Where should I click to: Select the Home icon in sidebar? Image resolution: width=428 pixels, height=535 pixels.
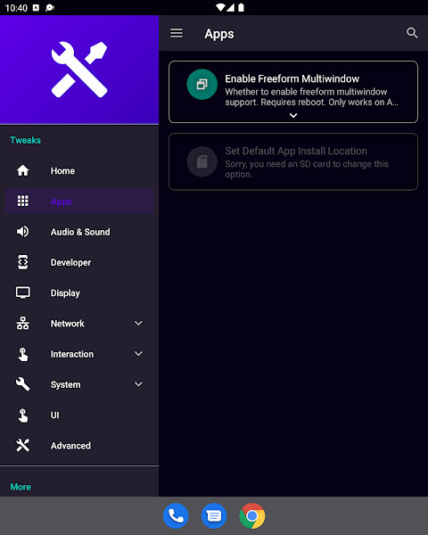click(x=23, y=170)
